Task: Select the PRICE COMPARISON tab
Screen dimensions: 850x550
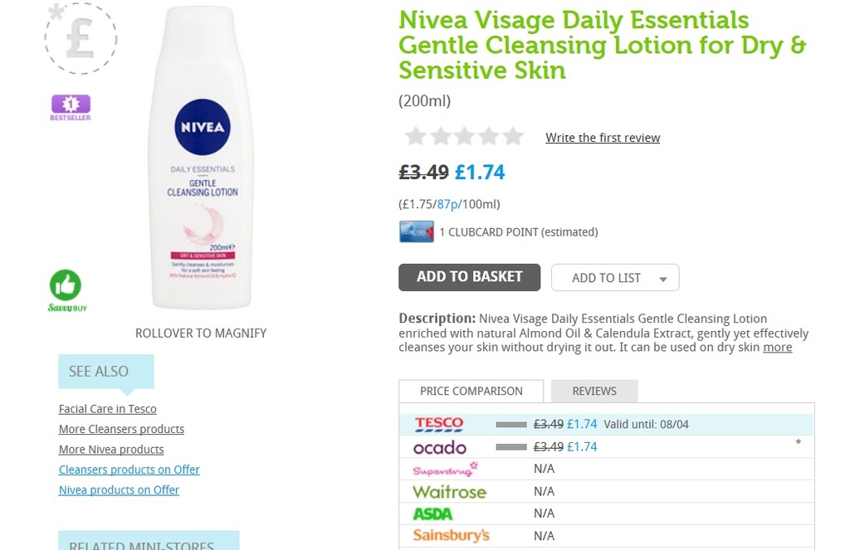Action: click(x=471, y=391)
